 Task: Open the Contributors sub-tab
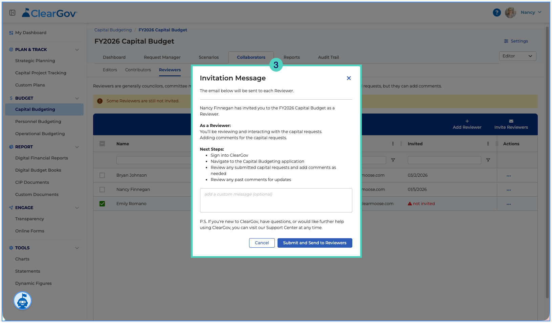pyautogui.click(x=138, y=70)
